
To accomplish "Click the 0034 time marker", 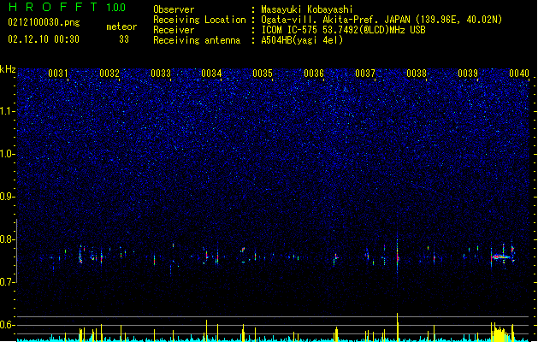I will click(212, 74).
